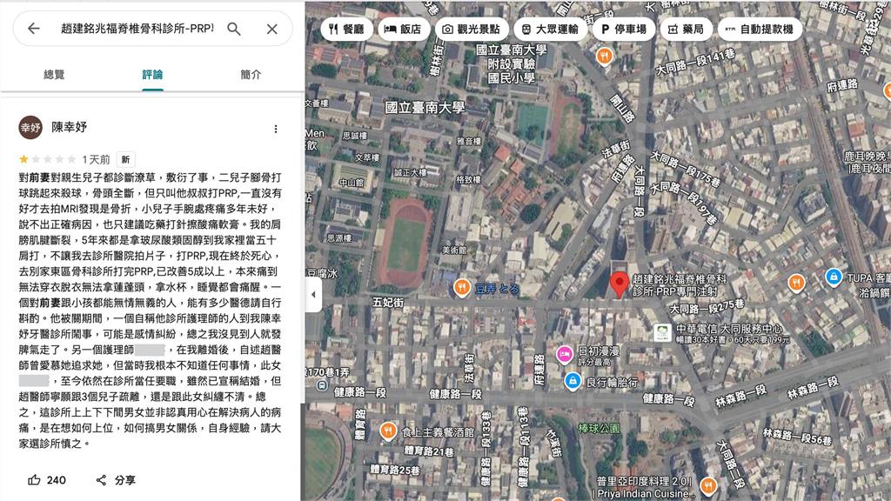Click the 國立臺南大學附設實驗國民小學 label
Screen dimensions: 891x501
point(512,63)
